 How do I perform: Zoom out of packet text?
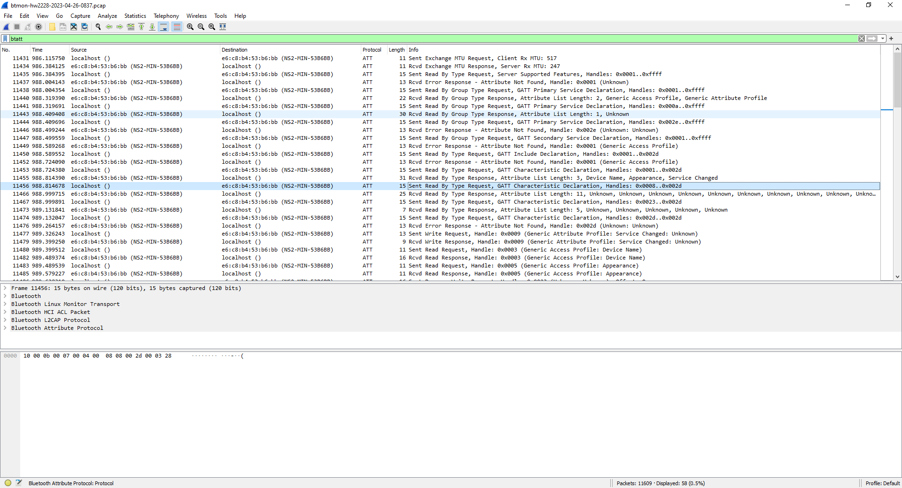pyautogui.click(x=201, y=27)
